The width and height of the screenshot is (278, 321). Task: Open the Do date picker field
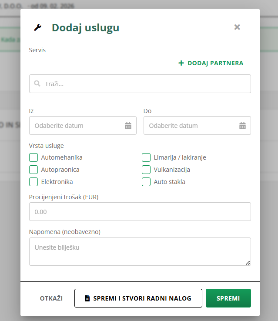pyautogui.click(x=191, y=126)
